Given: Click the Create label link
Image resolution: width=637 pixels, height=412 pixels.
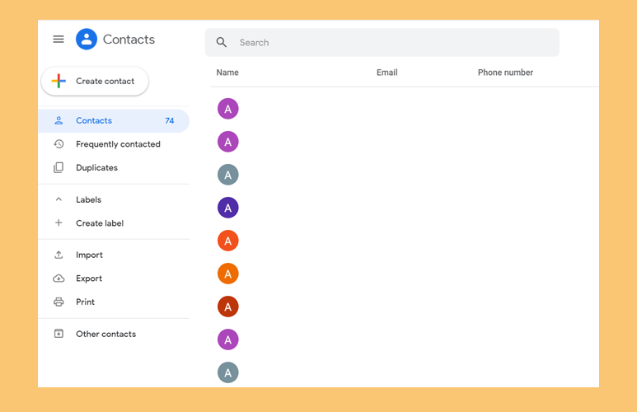Looking at the screenshot, I should [x=100, y=223].
